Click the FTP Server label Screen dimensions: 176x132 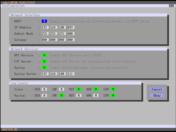[x=23, y=61]
